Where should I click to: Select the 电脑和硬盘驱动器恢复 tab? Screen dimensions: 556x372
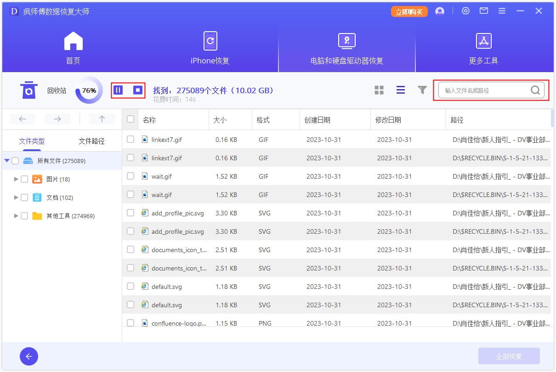pos(347,48)
